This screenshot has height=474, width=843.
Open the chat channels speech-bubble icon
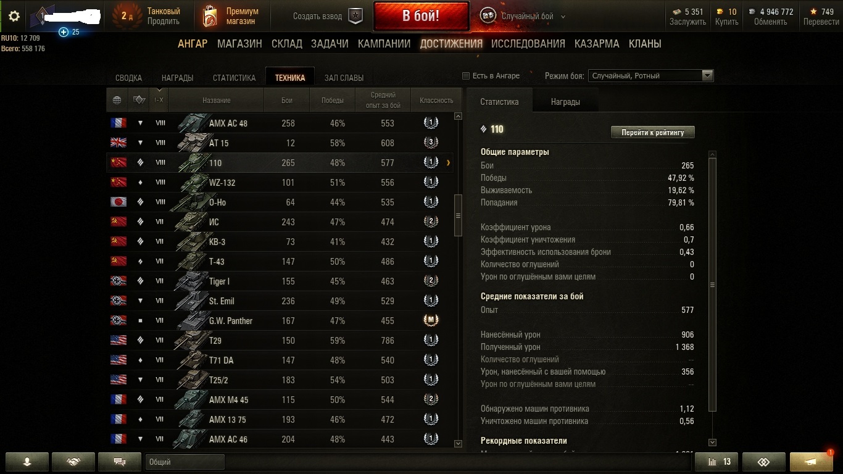pos(120,462)
